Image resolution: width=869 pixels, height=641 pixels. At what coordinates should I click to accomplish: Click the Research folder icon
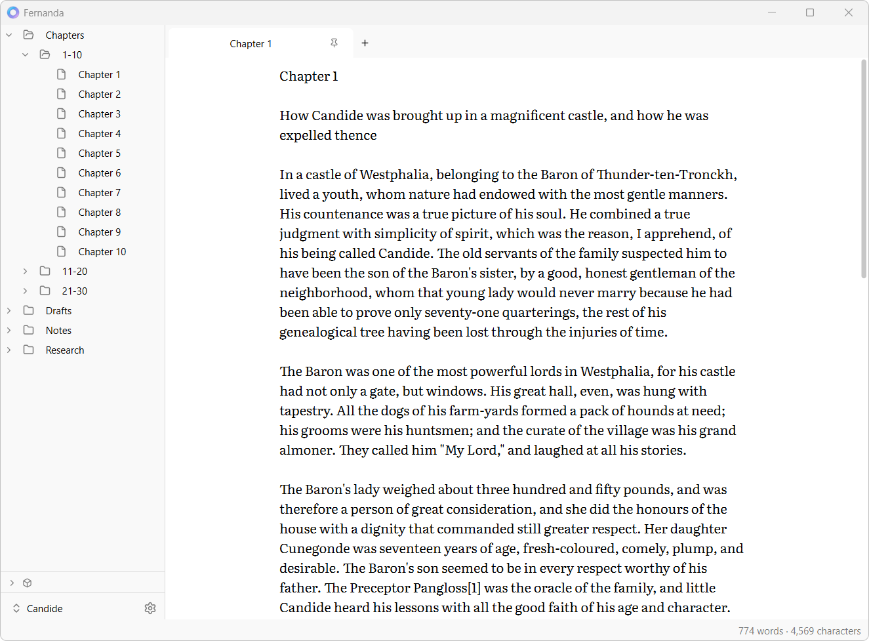pyautogui.click(x=29, y=350)
